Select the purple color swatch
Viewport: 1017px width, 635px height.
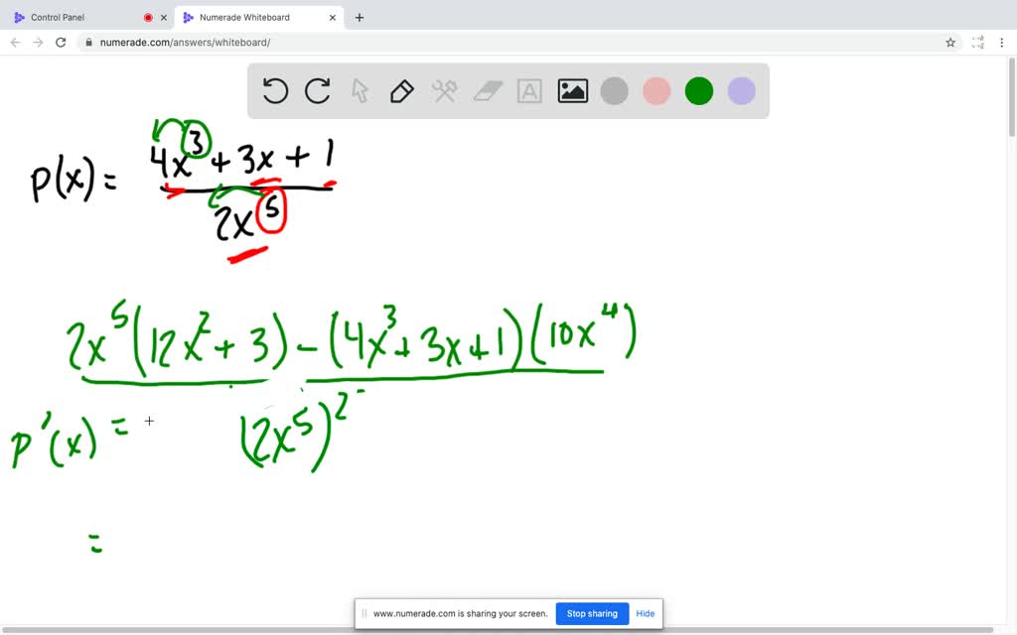[x=740, y=90]
